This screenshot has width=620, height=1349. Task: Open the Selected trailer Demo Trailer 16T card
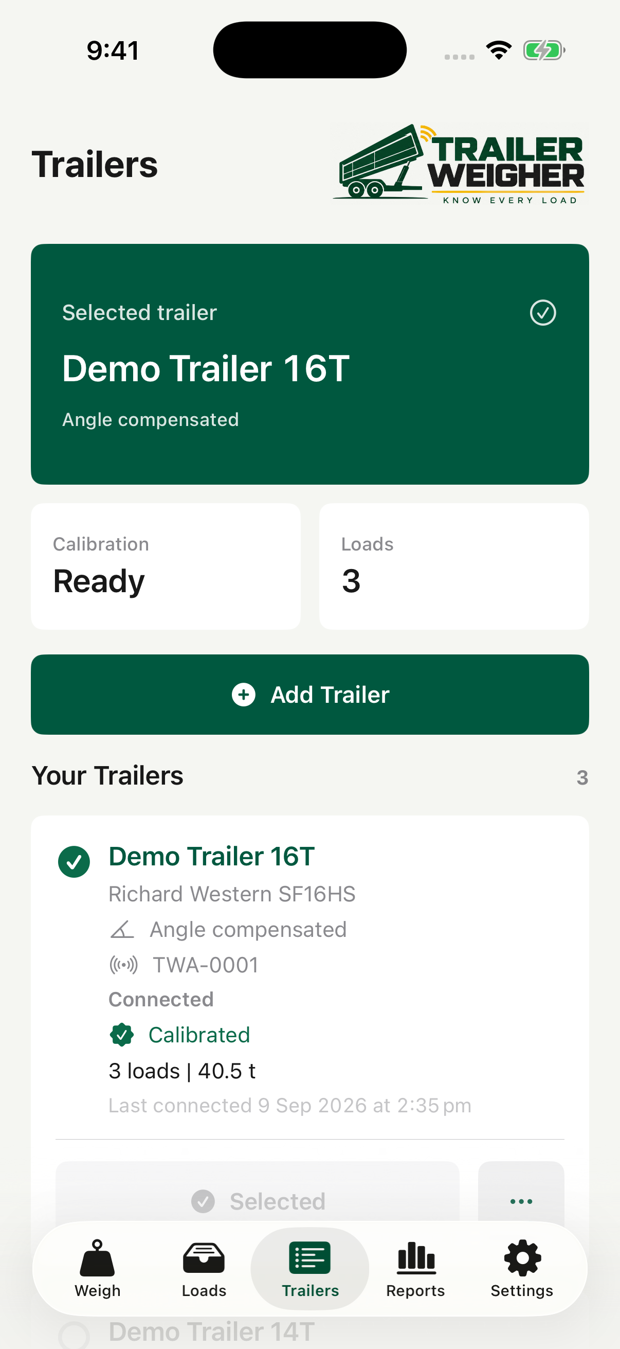tap(309, 364)
